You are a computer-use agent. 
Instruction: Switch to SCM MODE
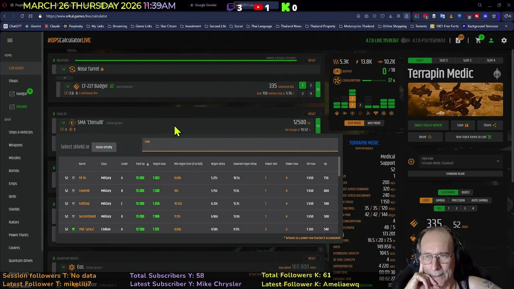click(x=354, y=123)
